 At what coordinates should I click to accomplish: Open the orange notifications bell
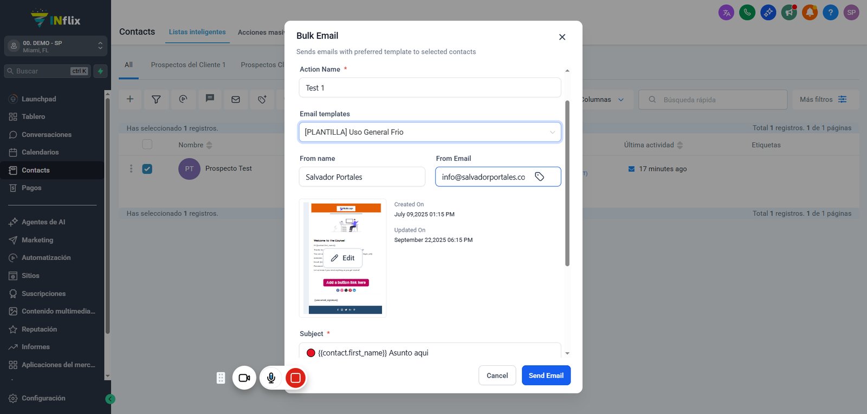[810, 12]
